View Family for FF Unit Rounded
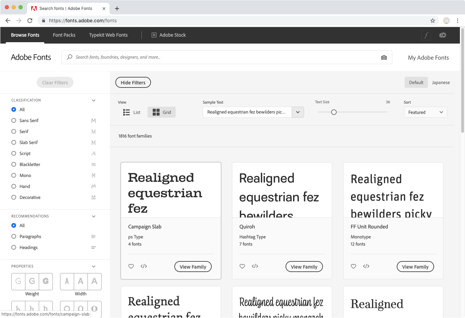This screenshot has width=465, height=318. click(x=415, y=267)
